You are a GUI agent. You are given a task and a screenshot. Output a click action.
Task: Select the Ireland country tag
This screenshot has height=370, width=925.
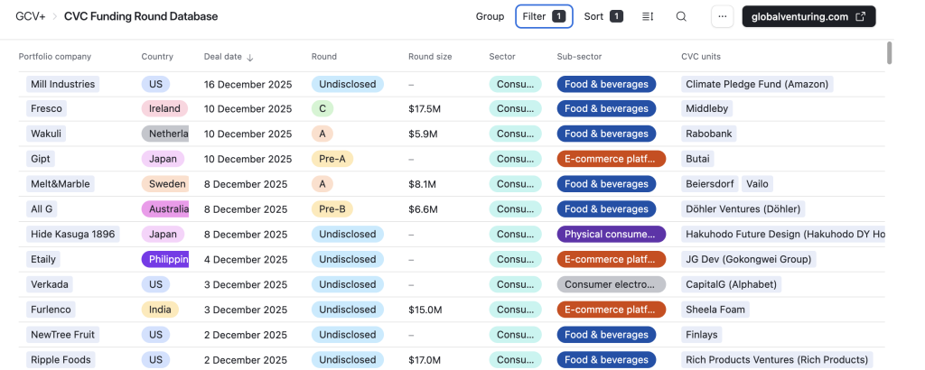(x=164, y=108)
